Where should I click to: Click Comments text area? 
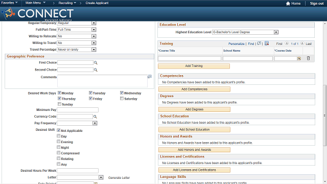pos(102,81)
